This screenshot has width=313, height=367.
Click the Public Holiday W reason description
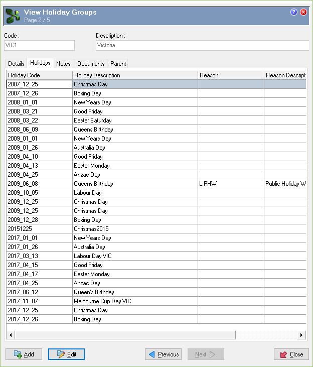click(285, 184)
